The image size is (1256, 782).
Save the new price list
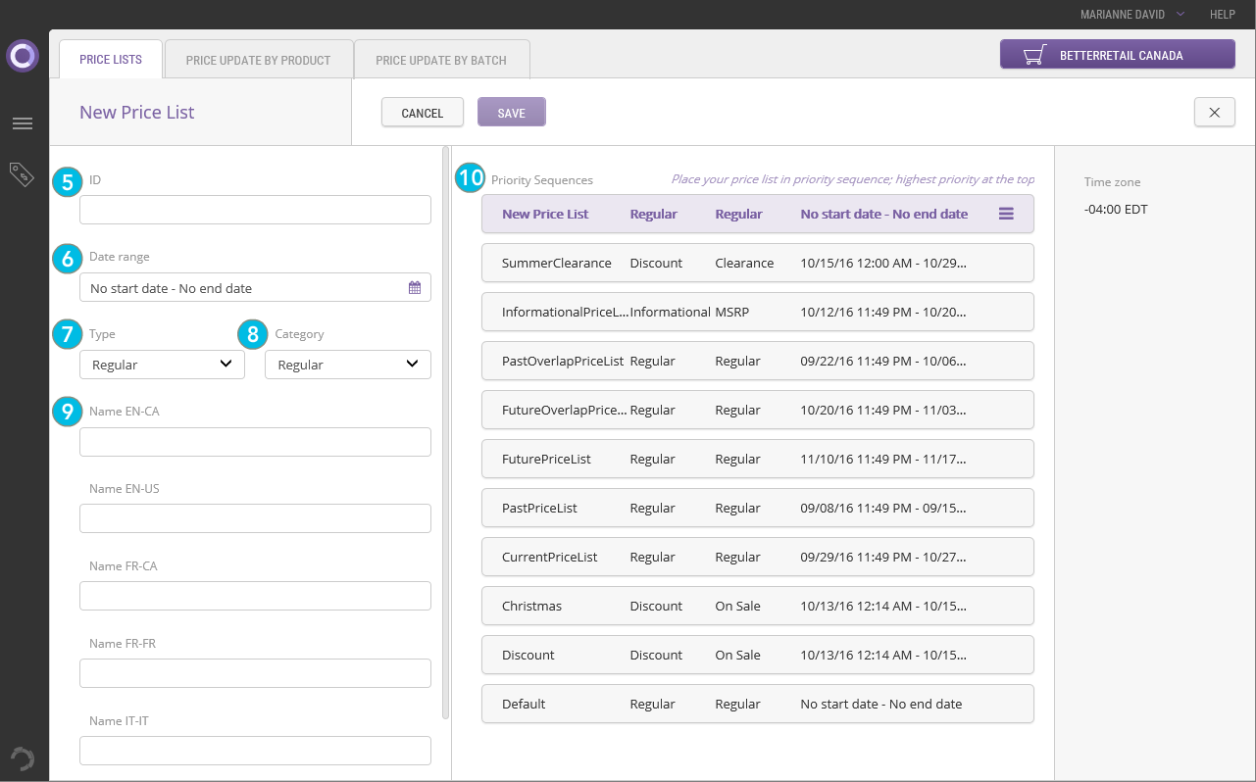pyautogui.click(x=511, y=112)
